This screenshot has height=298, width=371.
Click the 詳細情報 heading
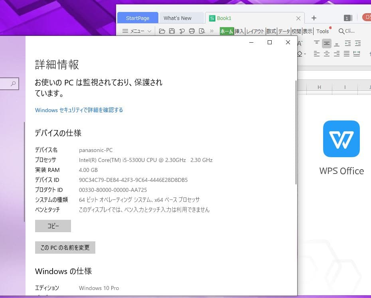point(57,65)
